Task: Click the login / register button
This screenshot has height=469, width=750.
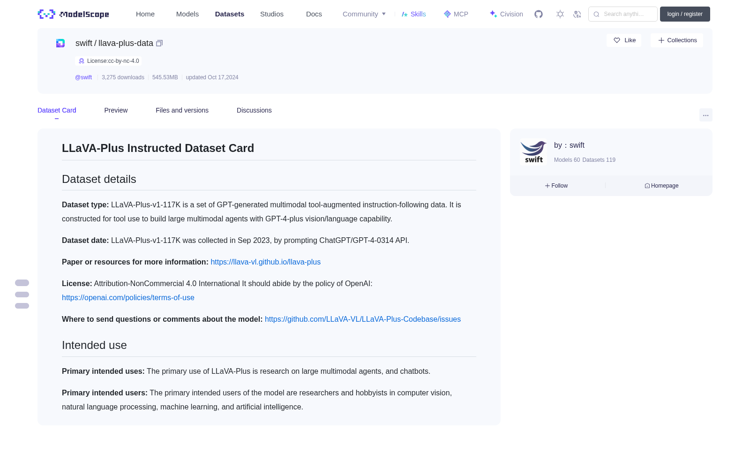Action: click(685, 14)
